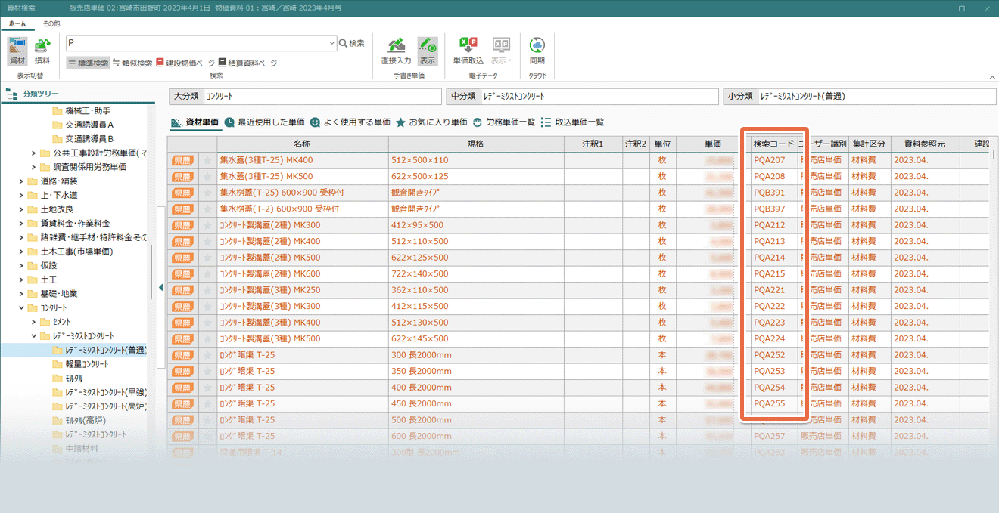This screenshot has height=513, width=999.
Task: Favorite star for コンクリート製溝蓋(3種) MK250
Action: (x=207, y=290)
